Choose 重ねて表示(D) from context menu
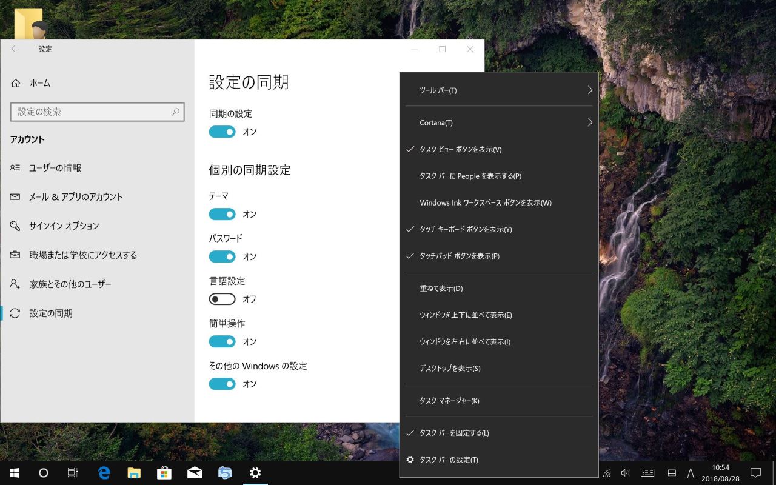 [499, 289]
